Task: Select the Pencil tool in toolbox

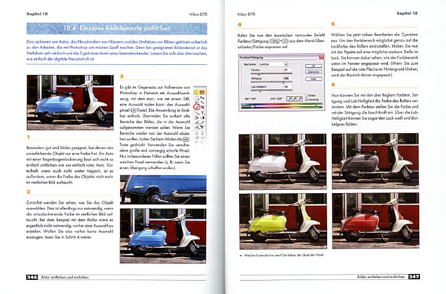Action: click(x=202, y=122)
